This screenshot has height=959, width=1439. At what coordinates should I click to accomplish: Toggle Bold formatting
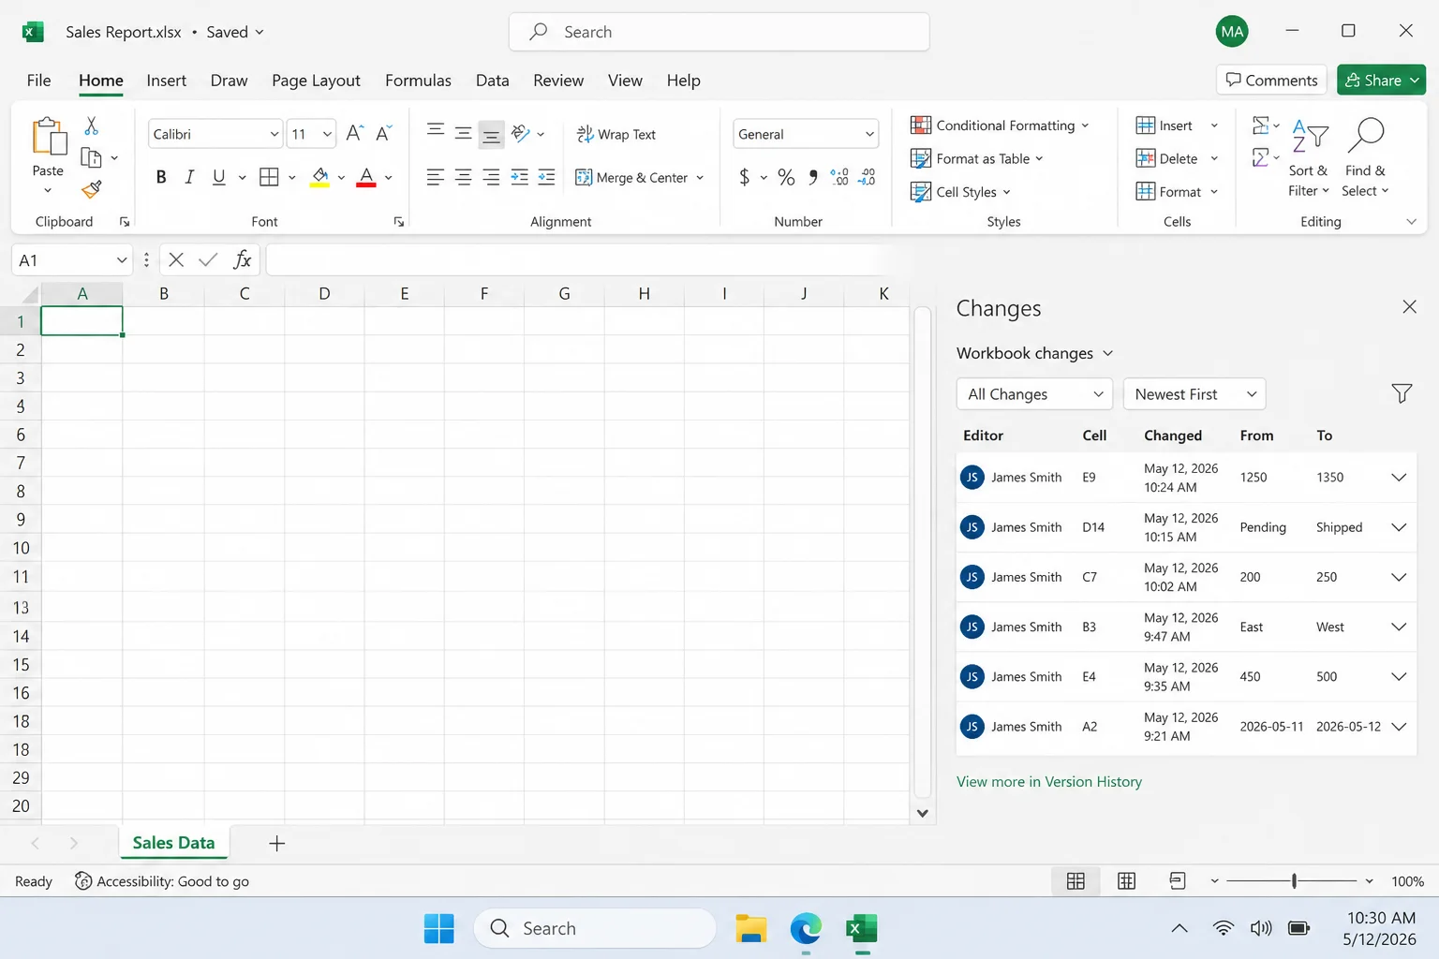point(161,177)
